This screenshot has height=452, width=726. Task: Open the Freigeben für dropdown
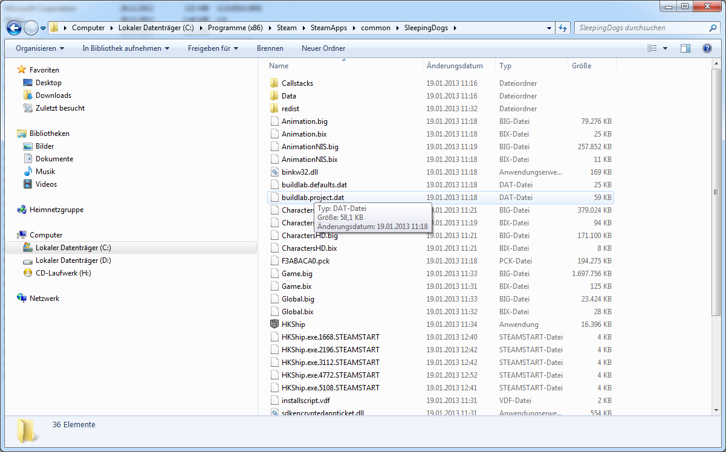[x=213, y=48]
